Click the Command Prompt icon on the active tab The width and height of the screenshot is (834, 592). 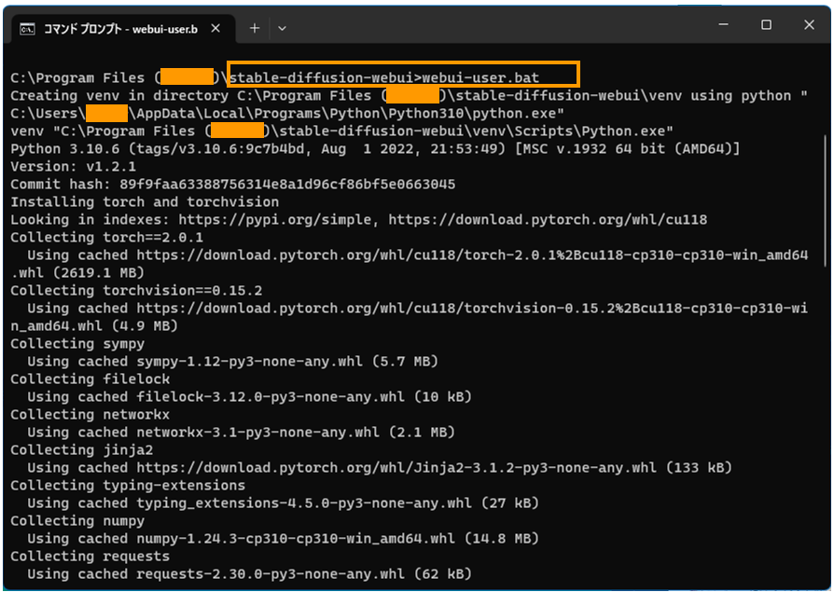(28, 28)
